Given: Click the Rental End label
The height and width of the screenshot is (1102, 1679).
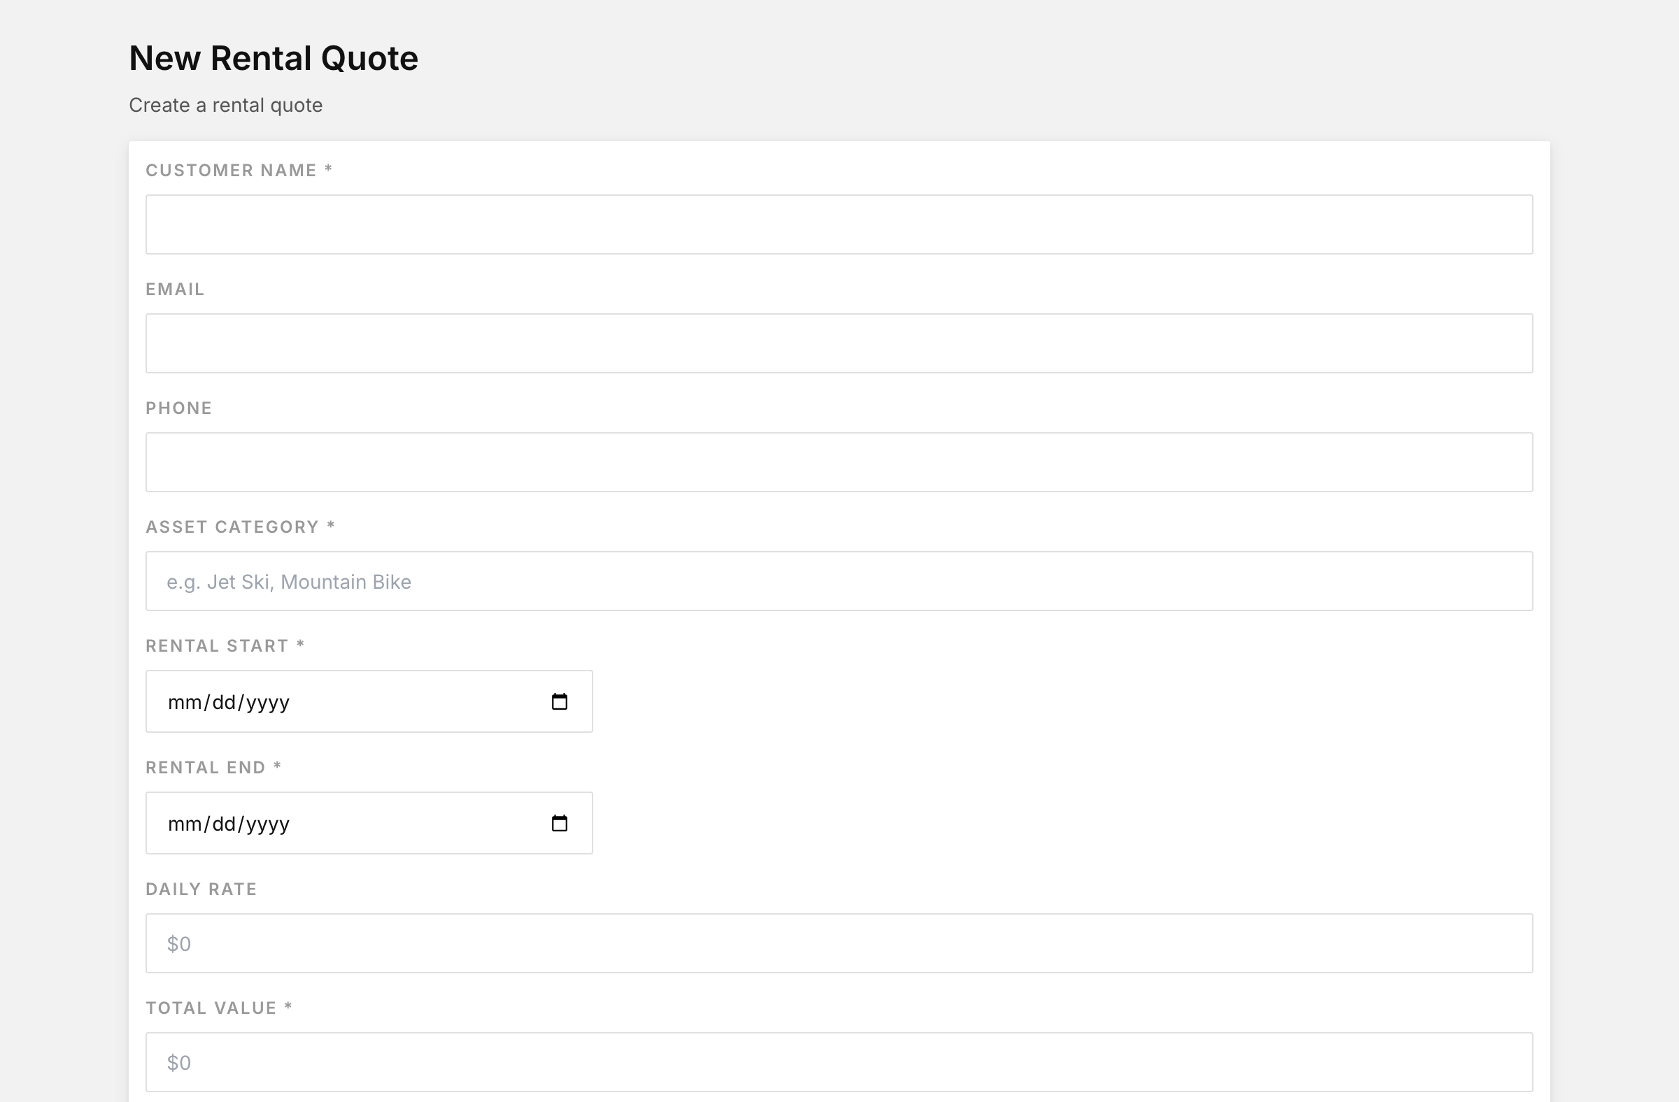Looking at the screenshot, I should pyautogui.click(x=213, y=767).
